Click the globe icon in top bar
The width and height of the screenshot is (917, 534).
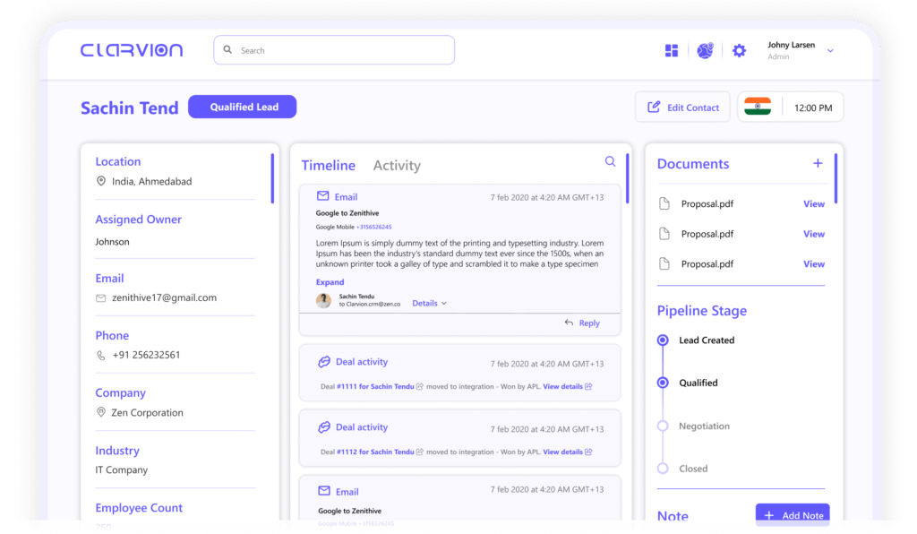pyautogui.click(x=705, y=51)
